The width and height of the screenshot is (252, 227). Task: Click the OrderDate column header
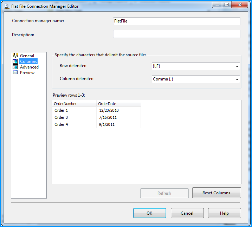(119, 104)
